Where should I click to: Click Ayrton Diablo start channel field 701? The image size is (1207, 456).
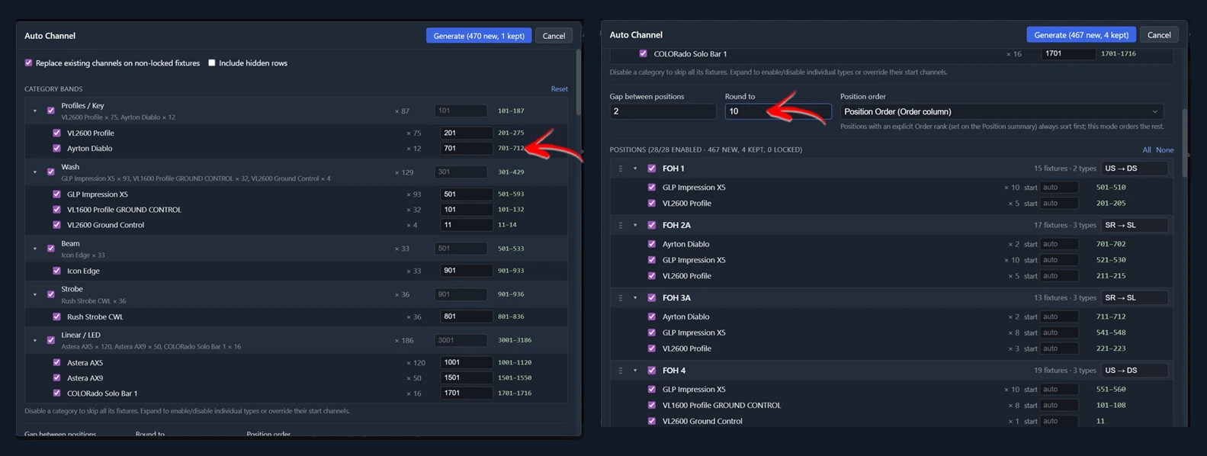point(466,148)
